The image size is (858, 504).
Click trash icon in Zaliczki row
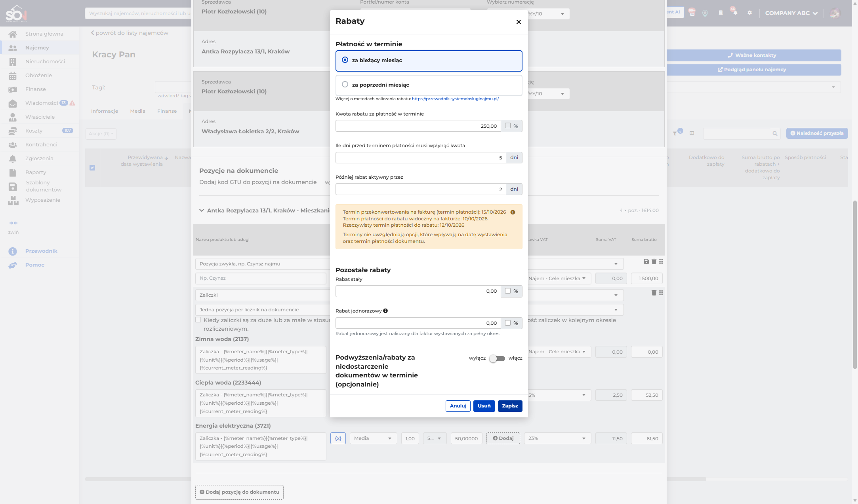coord(654,293)
